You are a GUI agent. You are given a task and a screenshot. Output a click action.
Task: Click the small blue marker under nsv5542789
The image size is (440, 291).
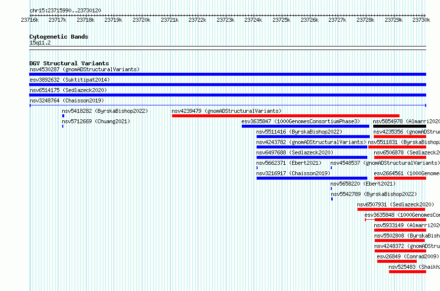tap(332, 199)
